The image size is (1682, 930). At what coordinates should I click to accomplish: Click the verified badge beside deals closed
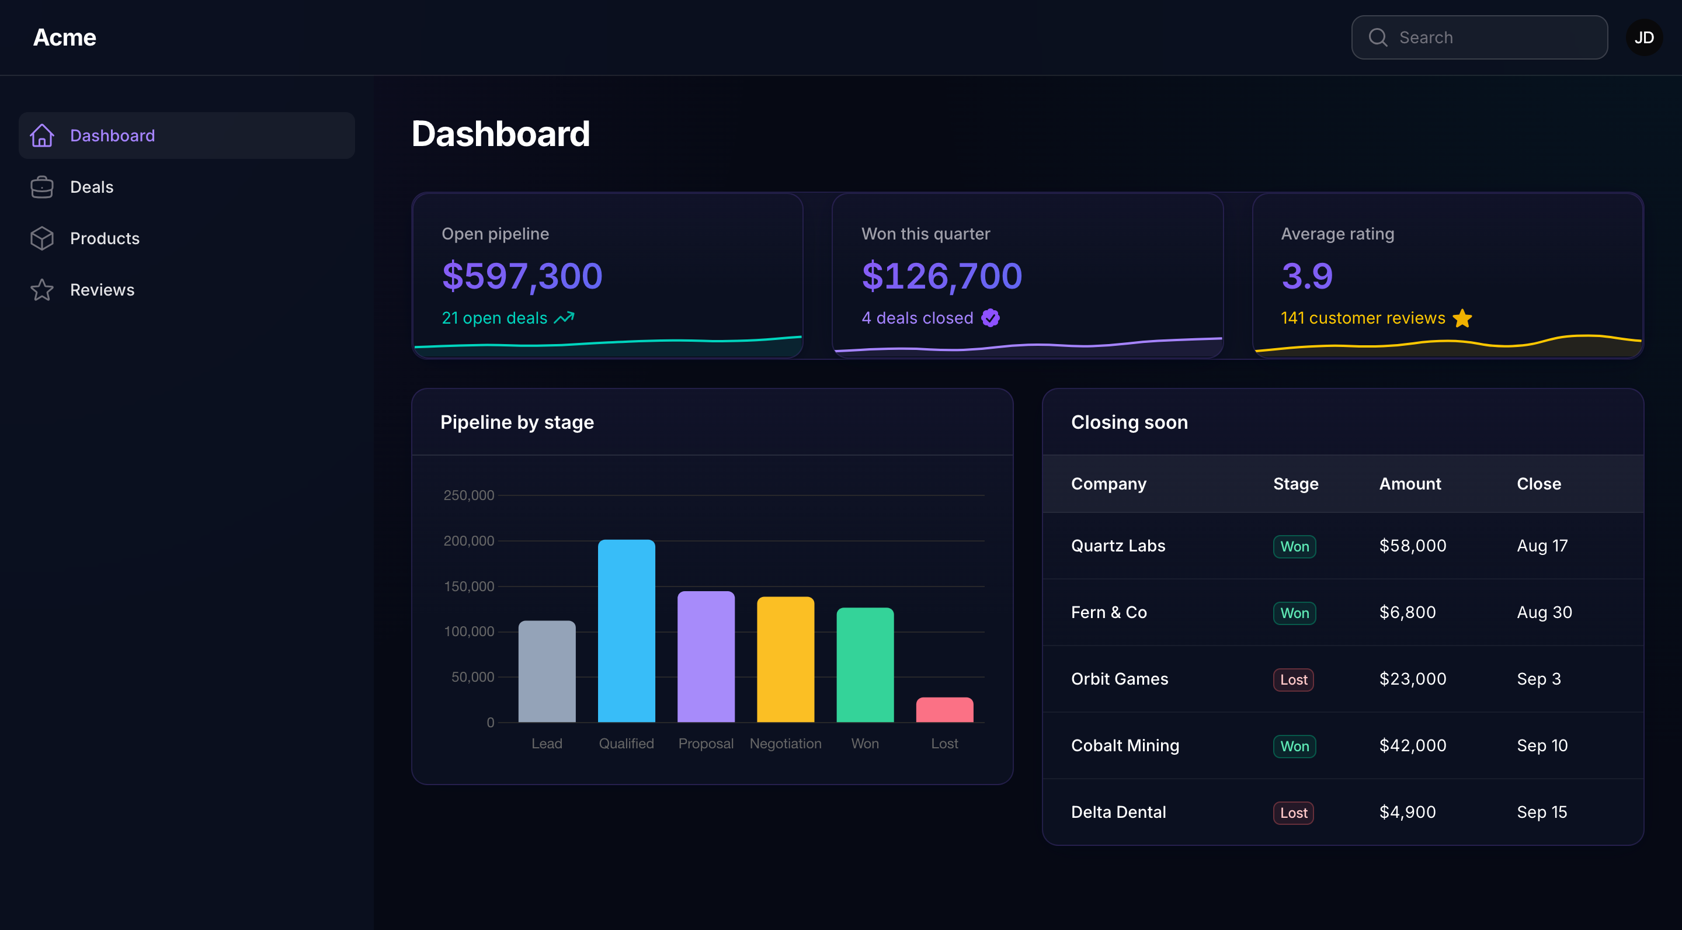click(x=991, y=318)
